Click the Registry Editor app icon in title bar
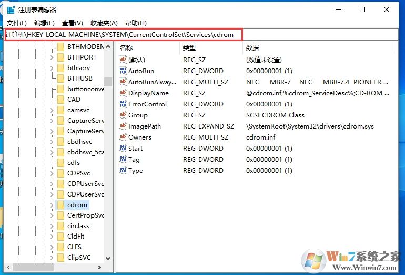Image resolution: width=405 pixels, height=275 pixels. point(11,10)
